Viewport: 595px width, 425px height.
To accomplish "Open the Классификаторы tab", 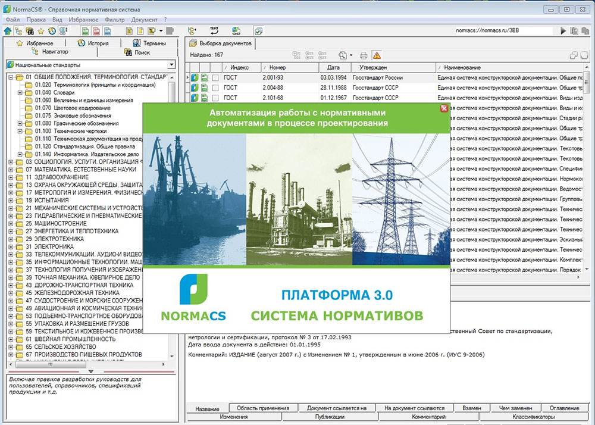I will (533, 417).
